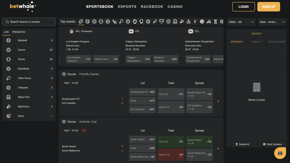Select chess rook icon in sports strip
The width and height of the screenshot is (290, 163).
pos(216,21)
